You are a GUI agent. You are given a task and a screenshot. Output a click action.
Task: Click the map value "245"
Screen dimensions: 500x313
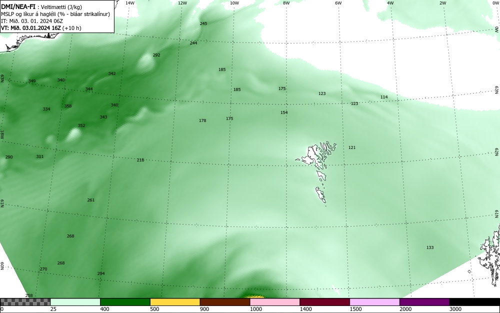(203, 23)
